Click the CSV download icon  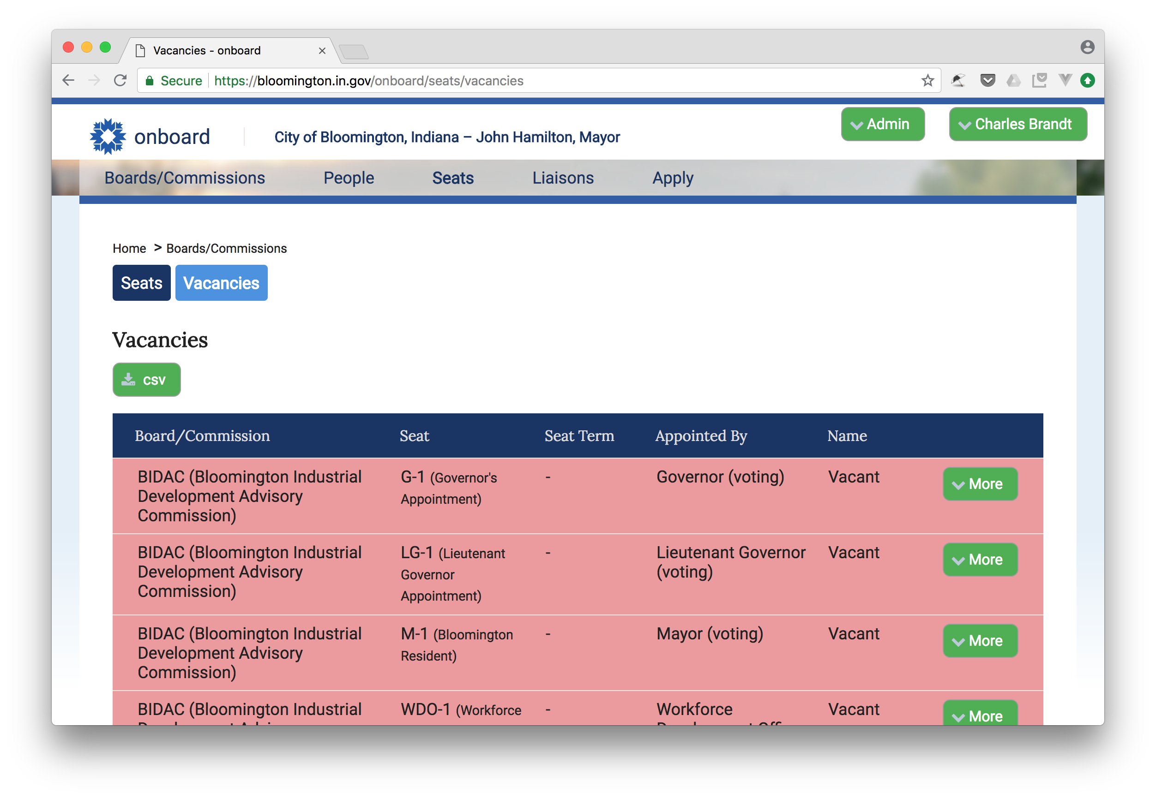coord(130,379)
